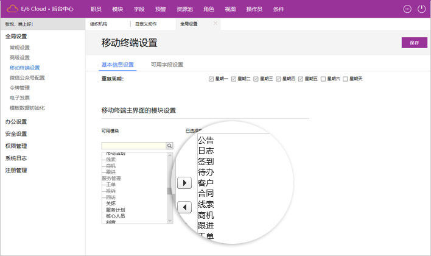Click the E/6 Cloud logo icon
Viewport: 431px width, 256px height.
[12, 9]
